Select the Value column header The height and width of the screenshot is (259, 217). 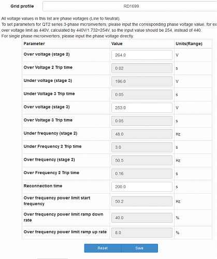(x=117, y=44)
